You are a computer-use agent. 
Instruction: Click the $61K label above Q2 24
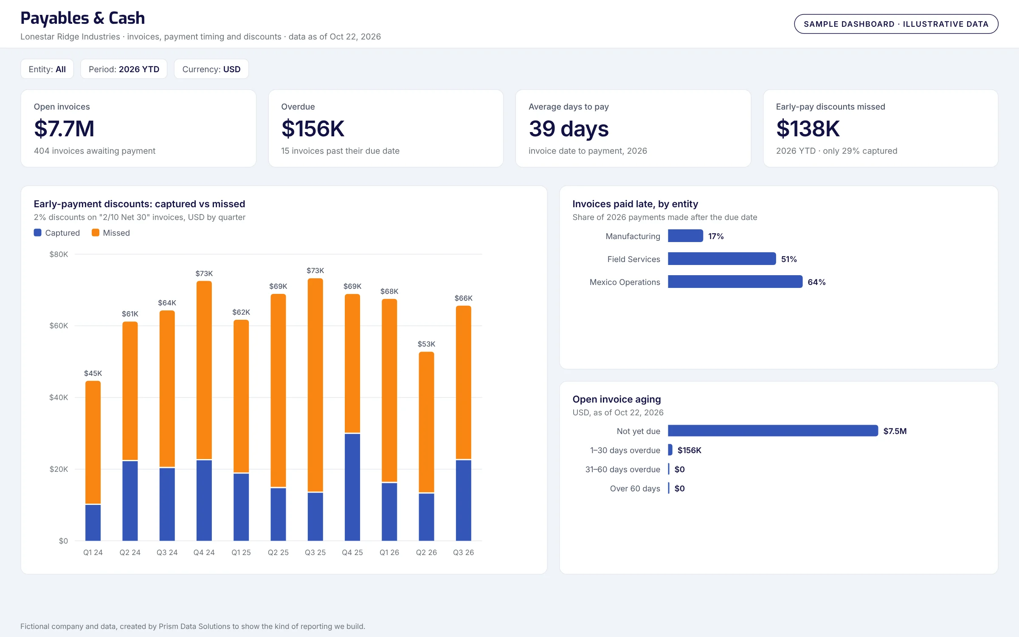[x=130, y=314]
